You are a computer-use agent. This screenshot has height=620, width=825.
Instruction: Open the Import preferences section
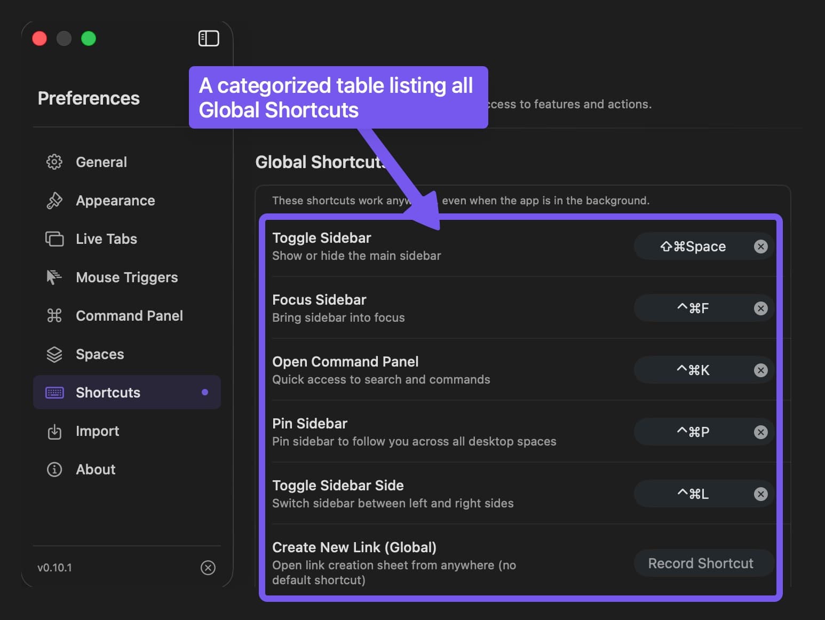pos(98,431)
